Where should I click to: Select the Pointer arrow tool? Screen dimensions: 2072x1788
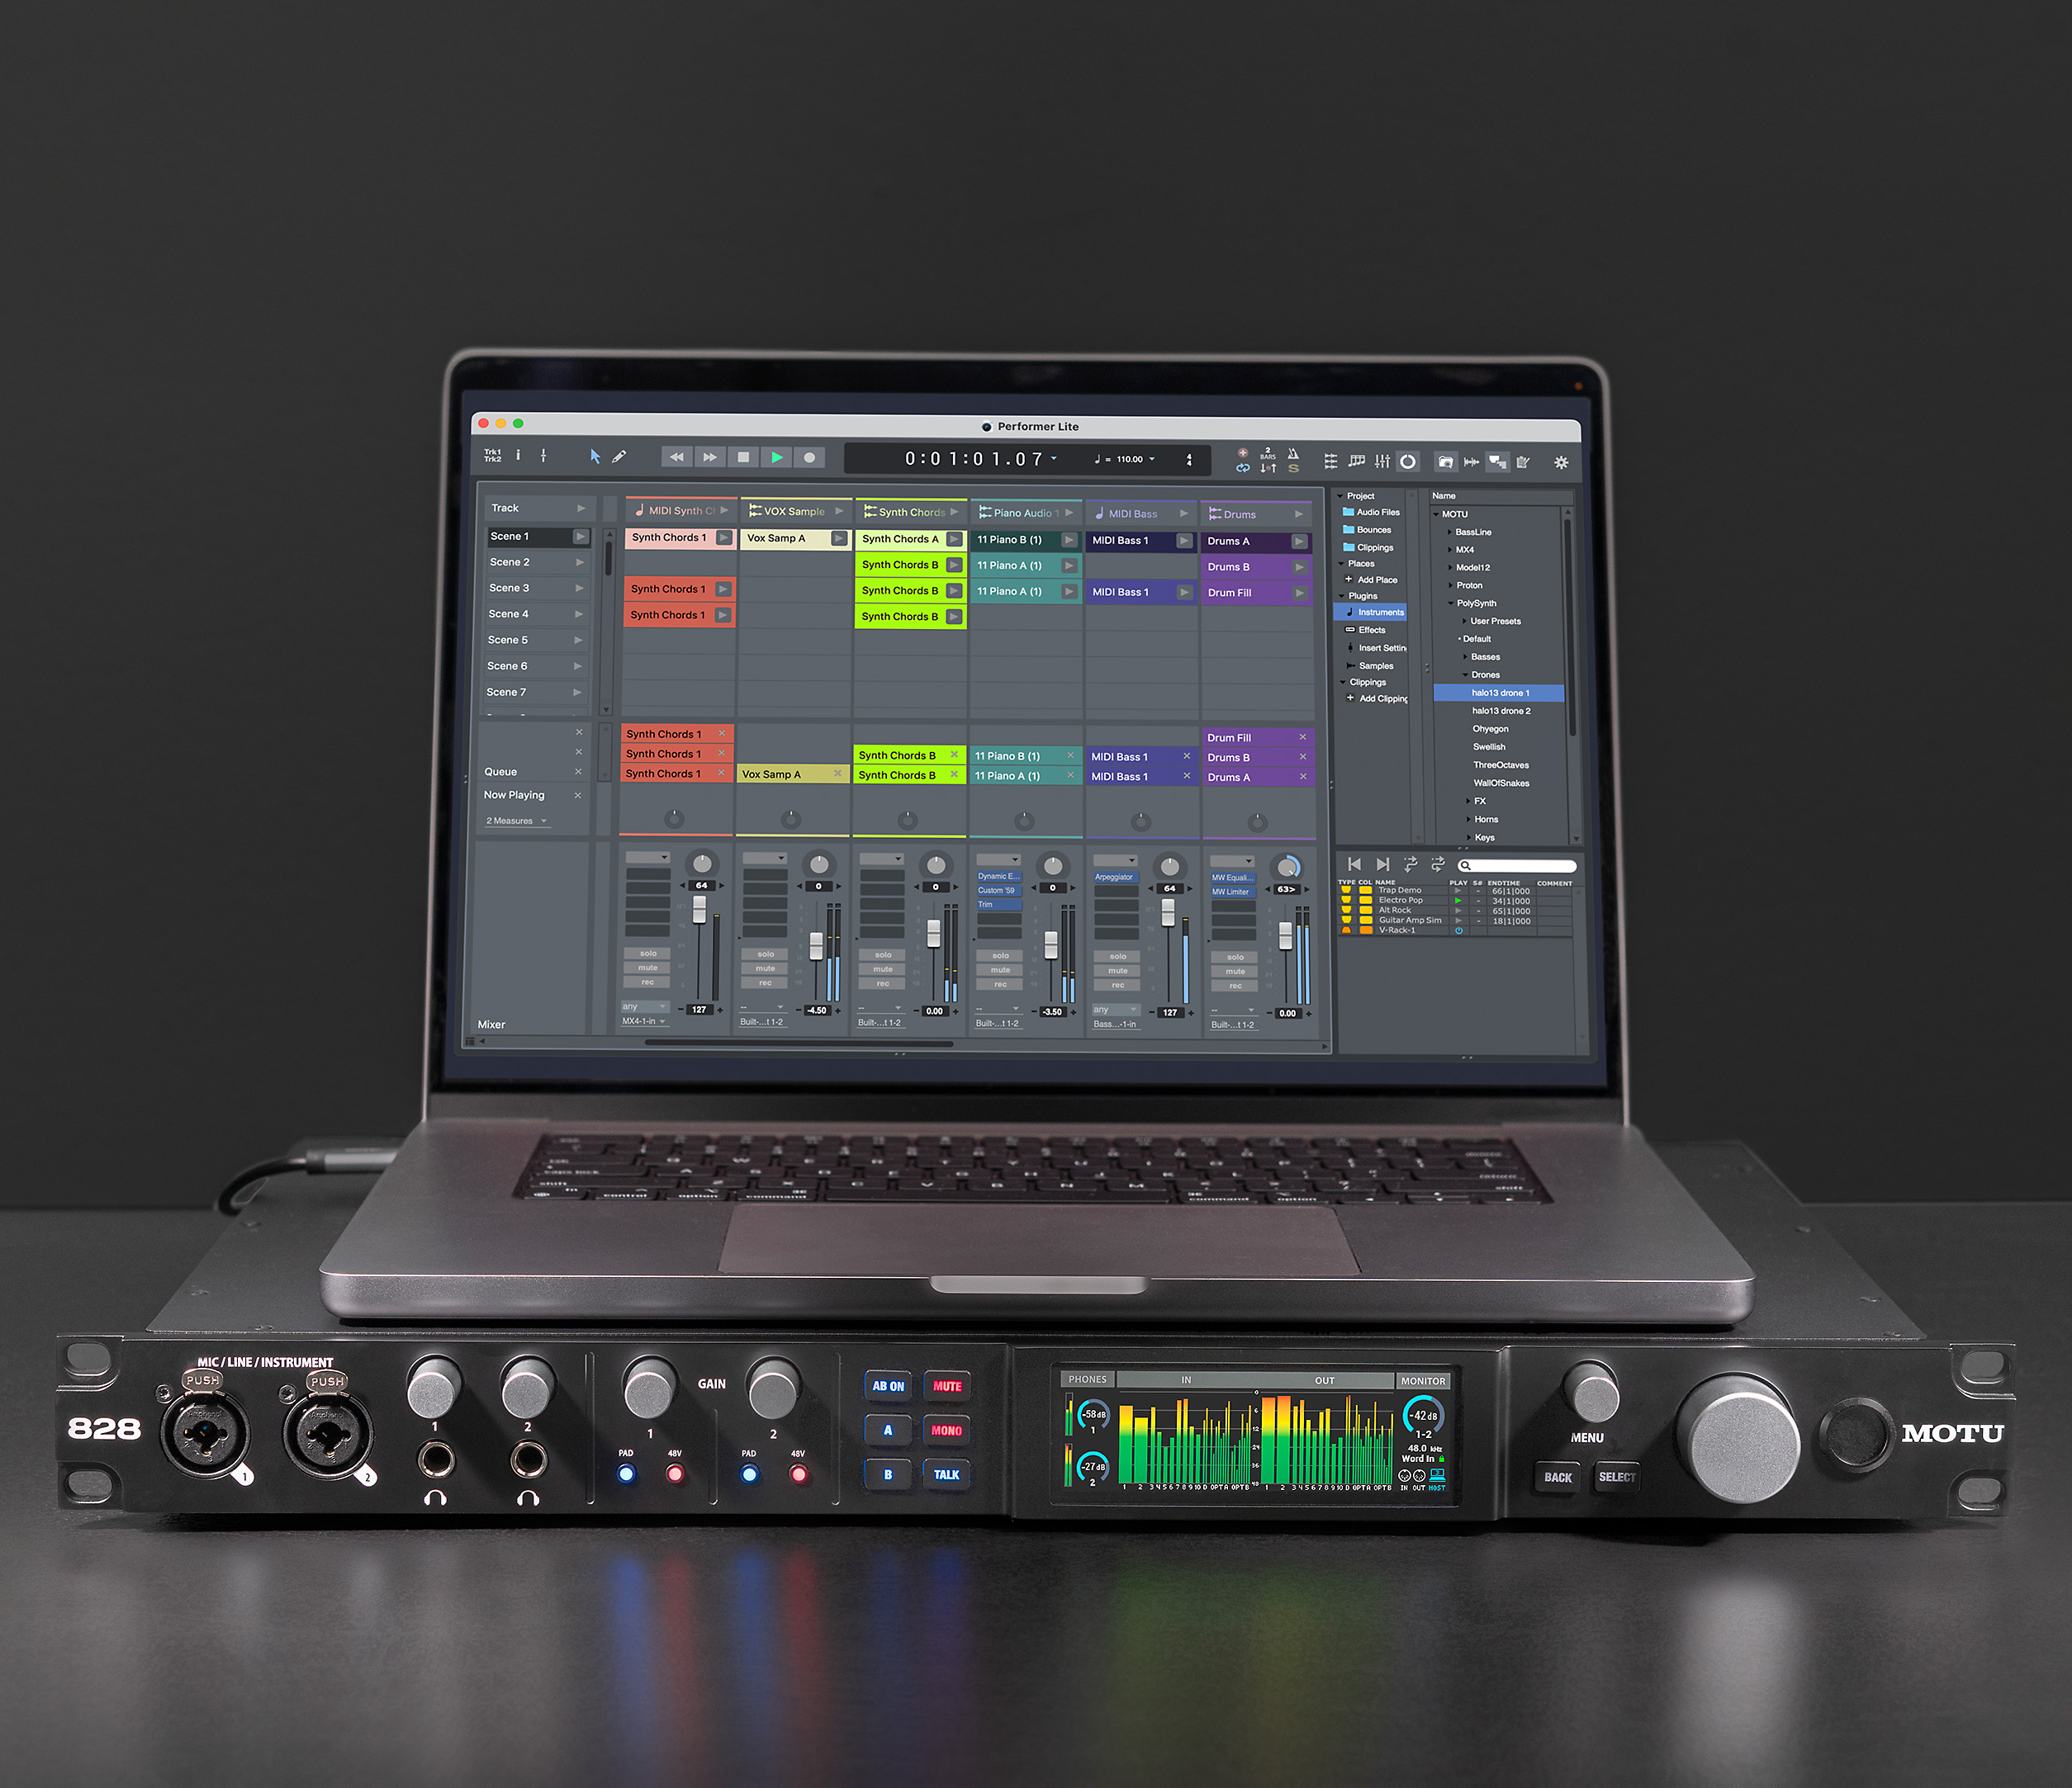595,456
